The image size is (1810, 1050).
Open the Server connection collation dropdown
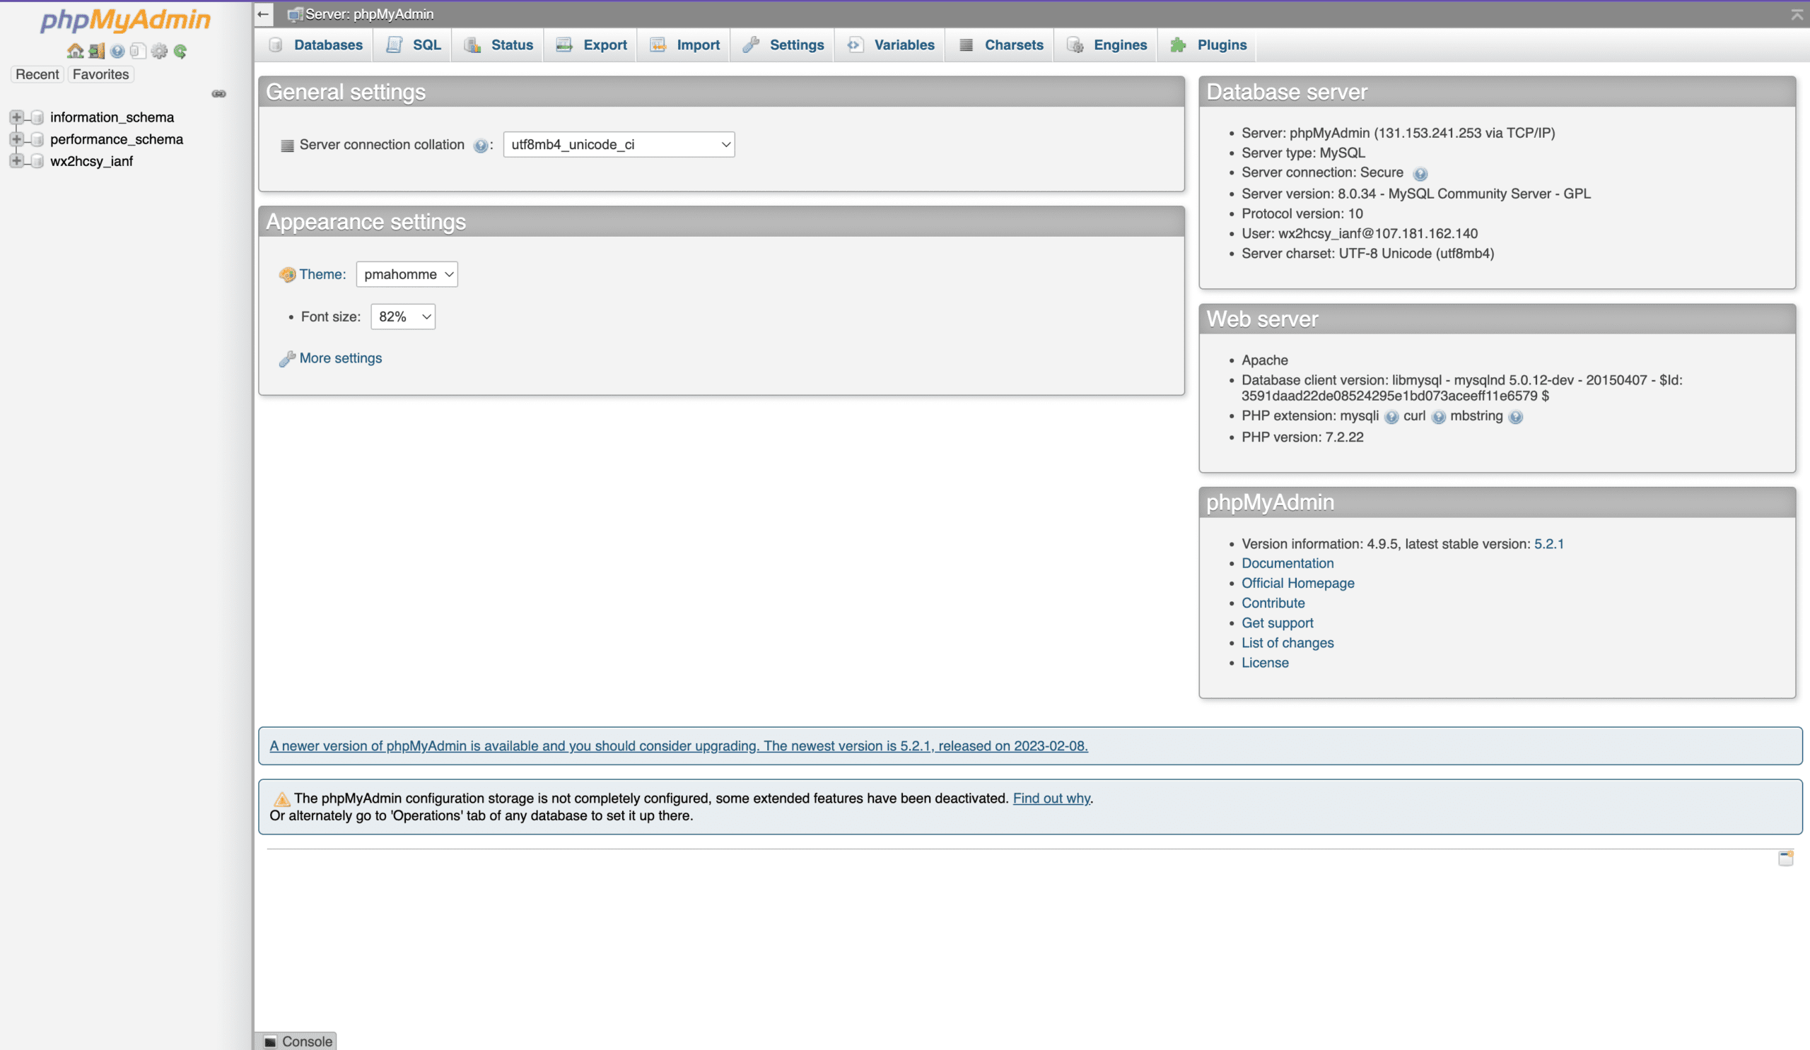click(619, 144)
